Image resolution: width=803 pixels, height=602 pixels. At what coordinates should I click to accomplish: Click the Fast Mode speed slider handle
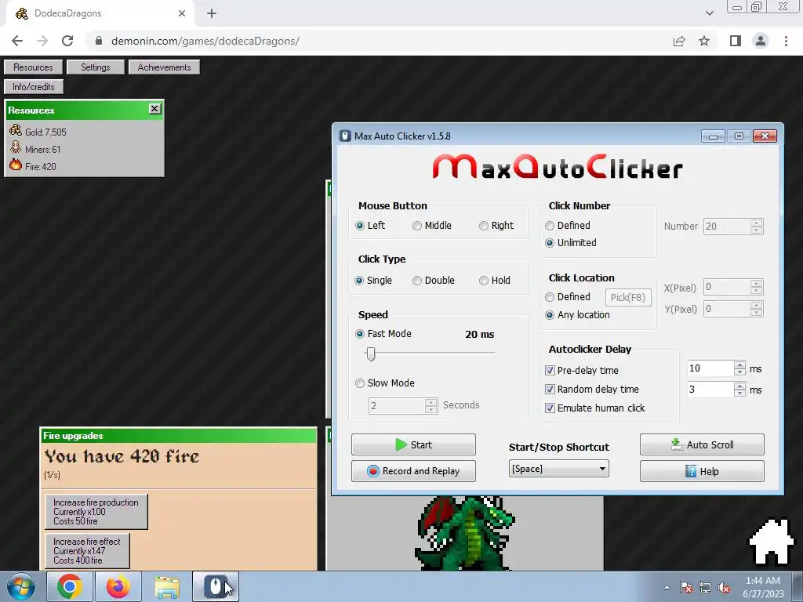[371, 354]
